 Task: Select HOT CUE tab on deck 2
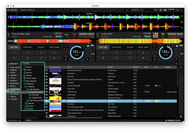(x=103, y=47)
